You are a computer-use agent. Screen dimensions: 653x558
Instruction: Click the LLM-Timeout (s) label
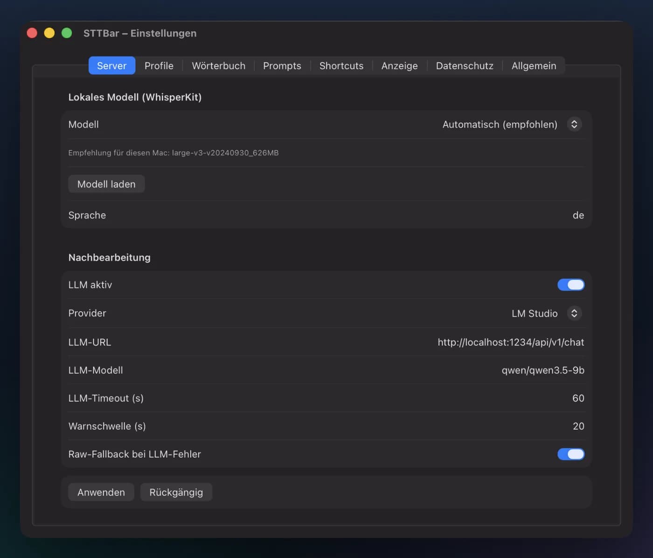pos(106,398)
